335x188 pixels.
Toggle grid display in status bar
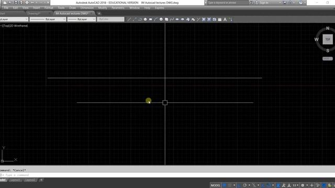pyautogui.click(x=225, y=185)
